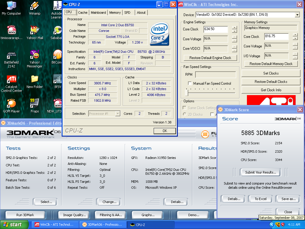Click Restore Default Memory Clock button

[271, 64]
